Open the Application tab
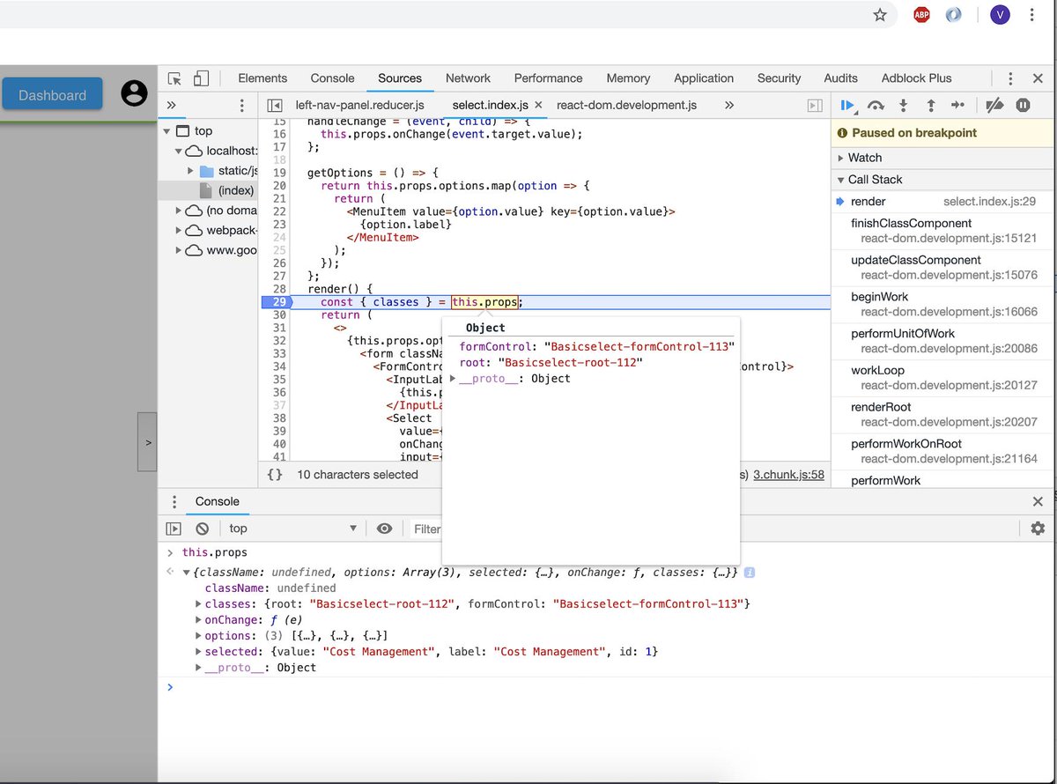 [704, 78]
